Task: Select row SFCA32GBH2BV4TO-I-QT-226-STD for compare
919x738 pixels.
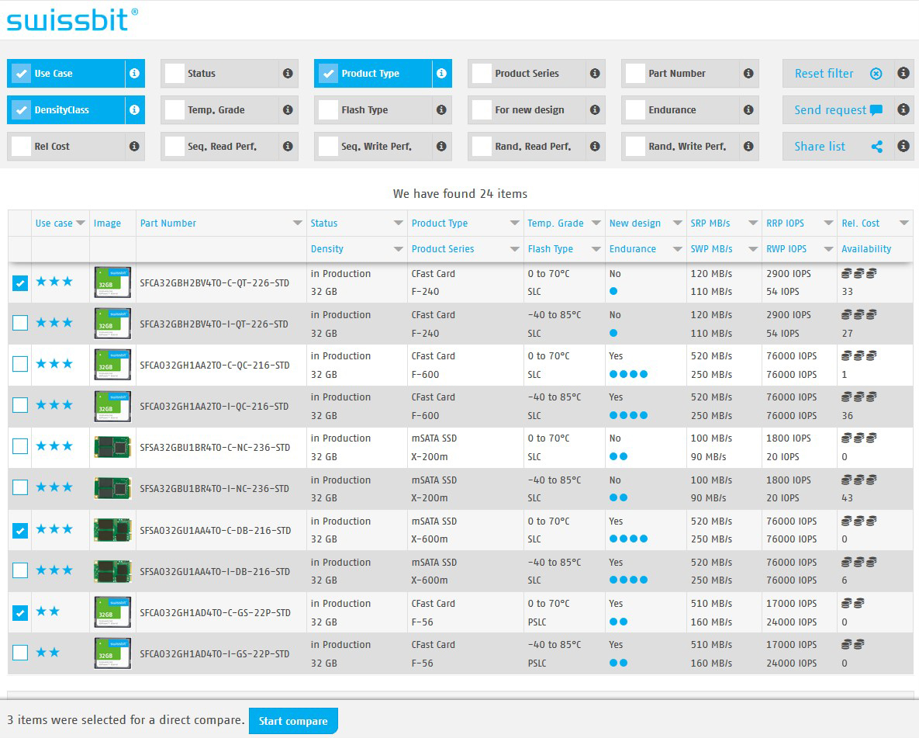Action: [x=20, y=323]
